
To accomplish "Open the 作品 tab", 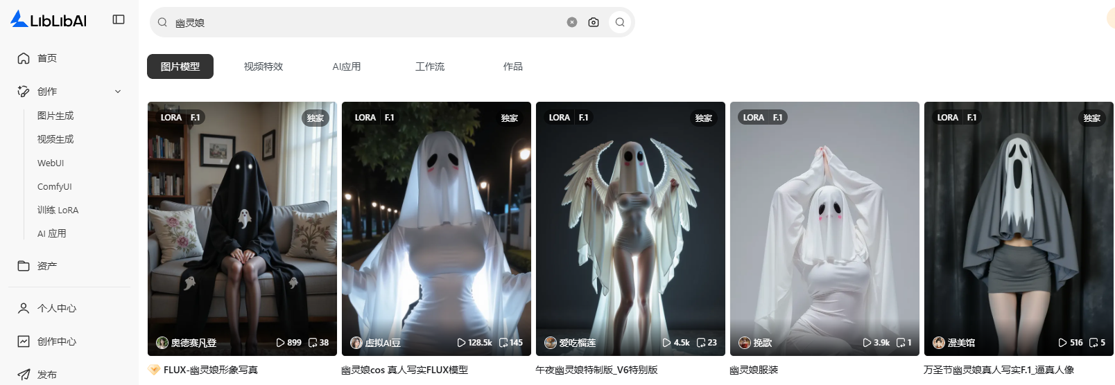I will 513,66.
